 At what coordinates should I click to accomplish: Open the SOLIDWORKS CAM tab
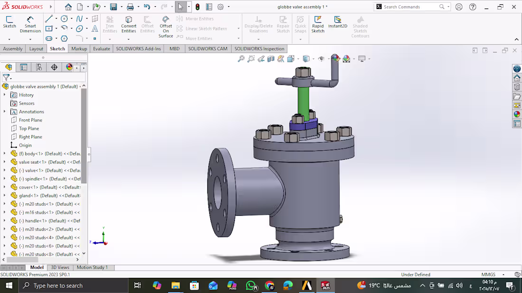coord(207,48)
